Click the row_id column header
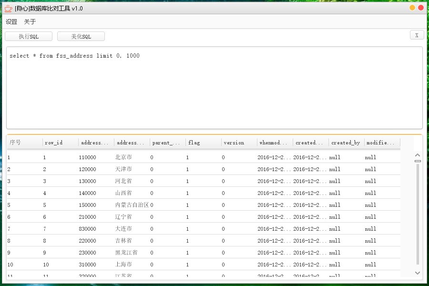429x286 pixels. click(61, 143)
